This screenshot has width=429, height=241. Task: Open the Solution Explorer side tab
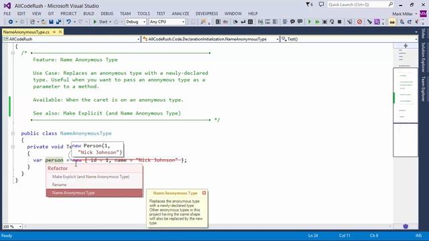pos(423,57)
